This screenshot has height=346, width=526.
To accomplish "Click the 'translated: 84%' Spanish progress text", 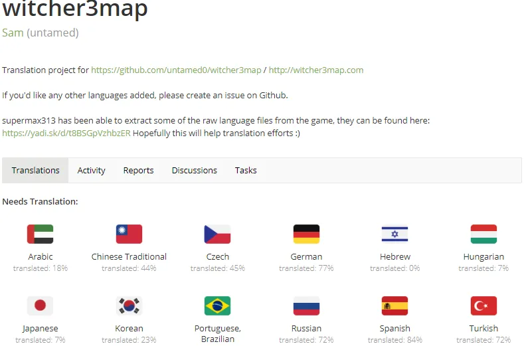I will click(x=395, y=340).
